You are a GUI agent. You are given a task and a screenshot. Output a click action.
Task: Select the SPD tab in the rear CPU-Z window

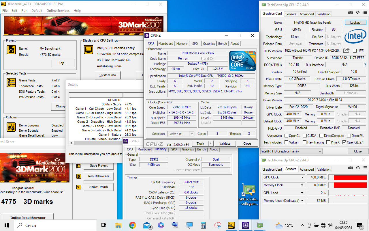click(174, 149)
